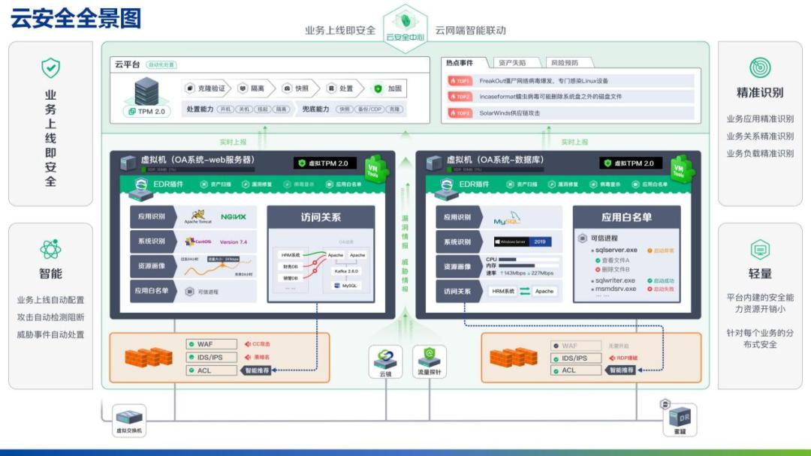This screenshot has width=811, height=456.
Task: Click the 云安全中心 hexagon logo
Action: [405, 28]
